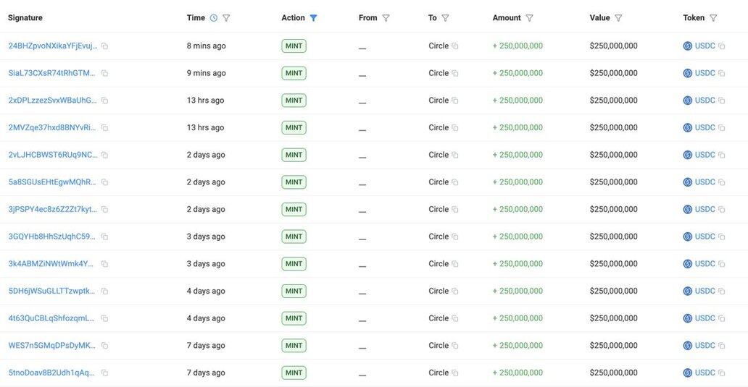Copy Circle address in first row
The image size is (748, 387).
click(455, 46)
